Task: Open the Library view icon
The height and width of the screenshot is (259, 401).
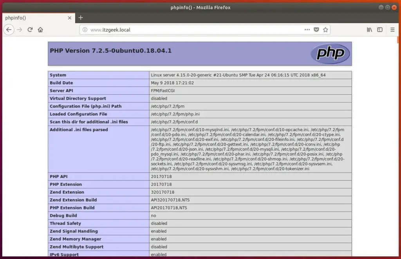Action: 370,30
